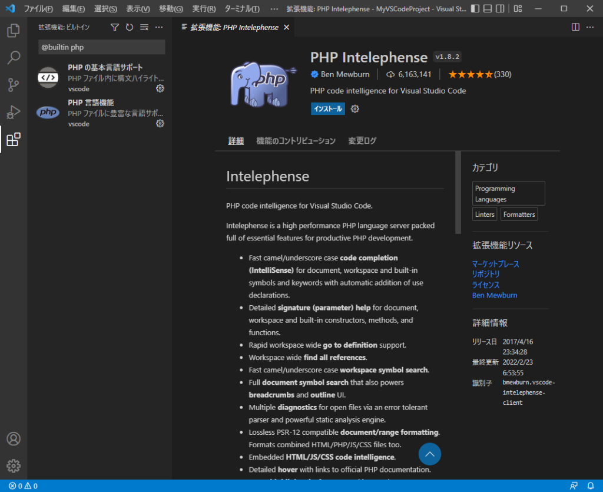Filter extensions with the funnel icon
Screen dimensions: 603x492
[115, 28]
